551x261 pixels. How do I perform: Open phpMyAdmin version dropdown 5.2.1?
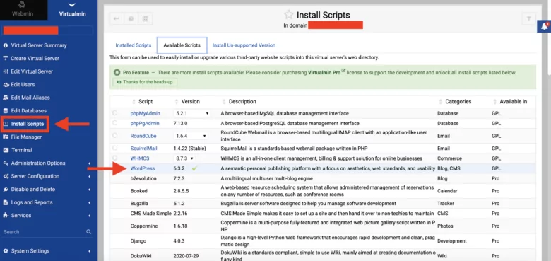pyautogui.click(x=191, y=113)
